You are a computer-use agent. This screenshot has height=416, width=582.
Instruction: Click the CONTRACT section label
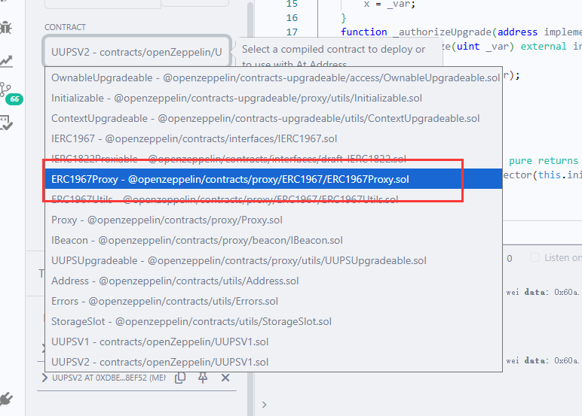(66, 27)
